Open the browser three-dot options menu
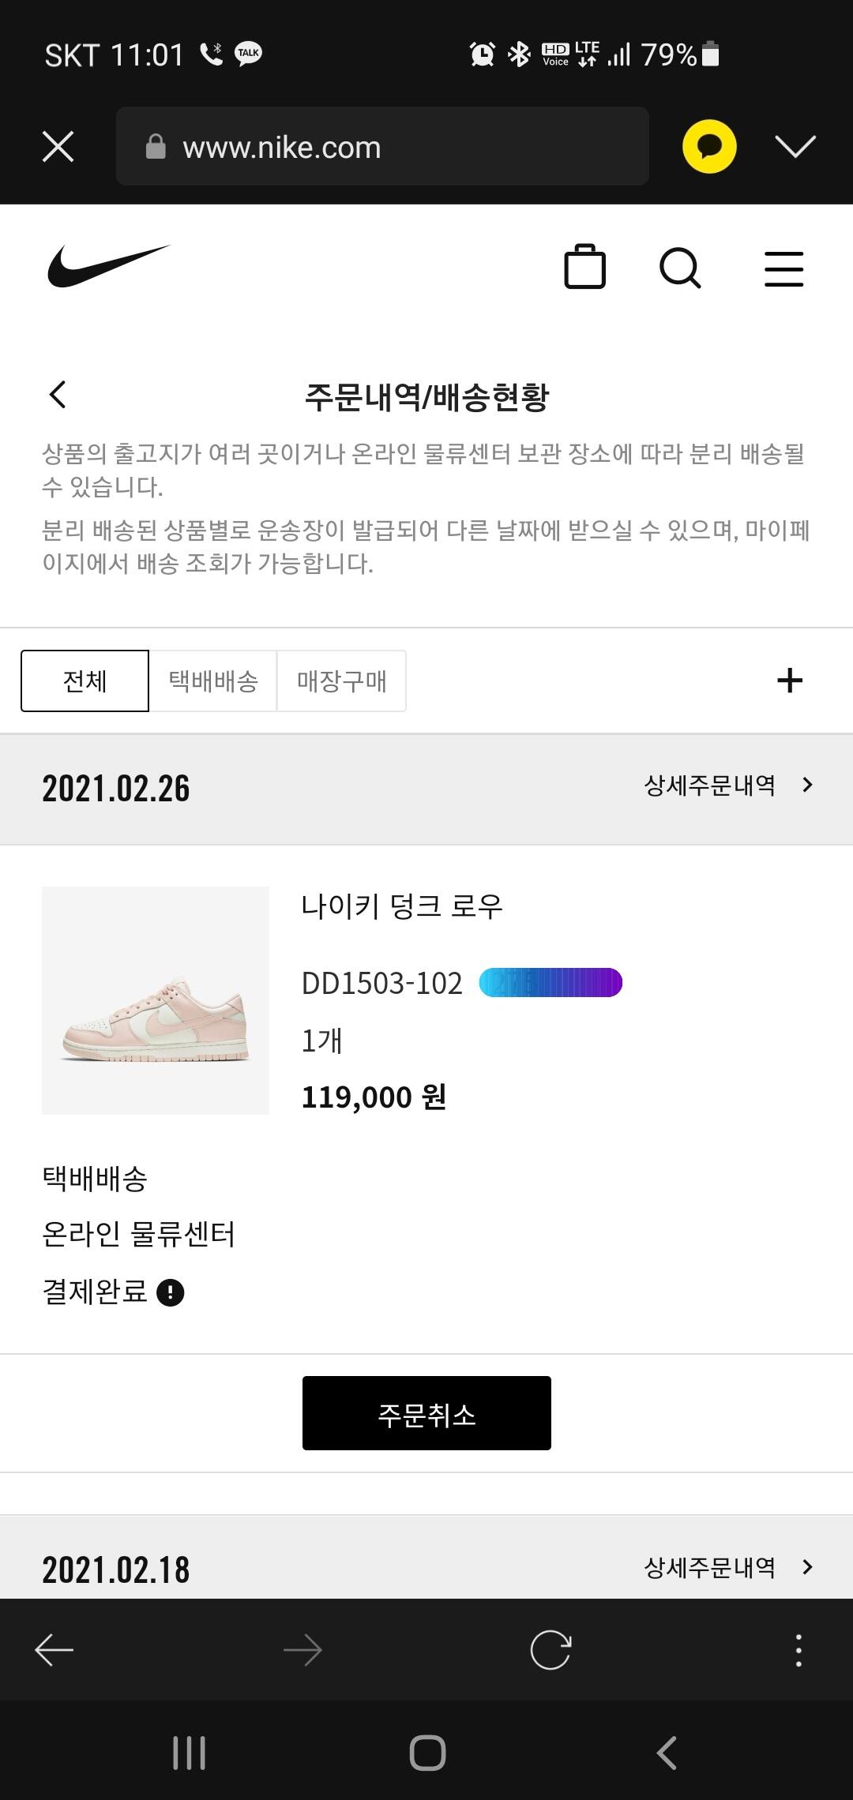The width and height of the screenshot is (853, 1800). coord(799,1650)
